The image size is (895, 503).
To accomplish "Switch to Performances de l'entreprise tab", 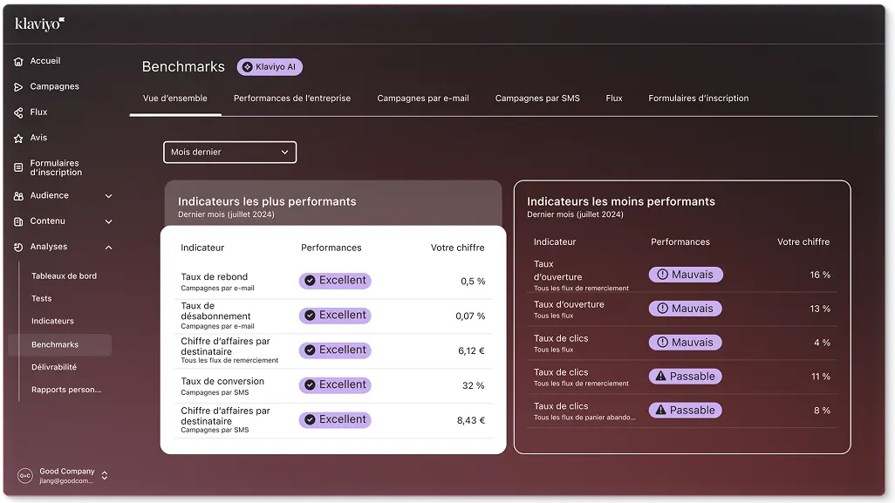I will [x=292, y=99].
